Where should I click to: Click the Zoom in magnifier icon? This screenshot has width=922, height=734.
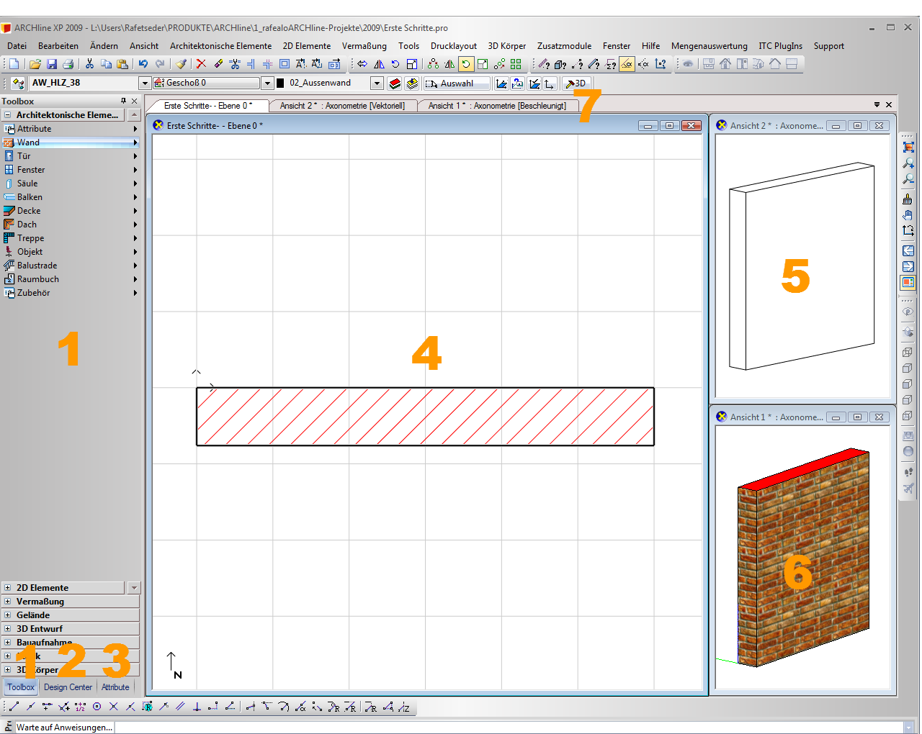tap(908, 163)
